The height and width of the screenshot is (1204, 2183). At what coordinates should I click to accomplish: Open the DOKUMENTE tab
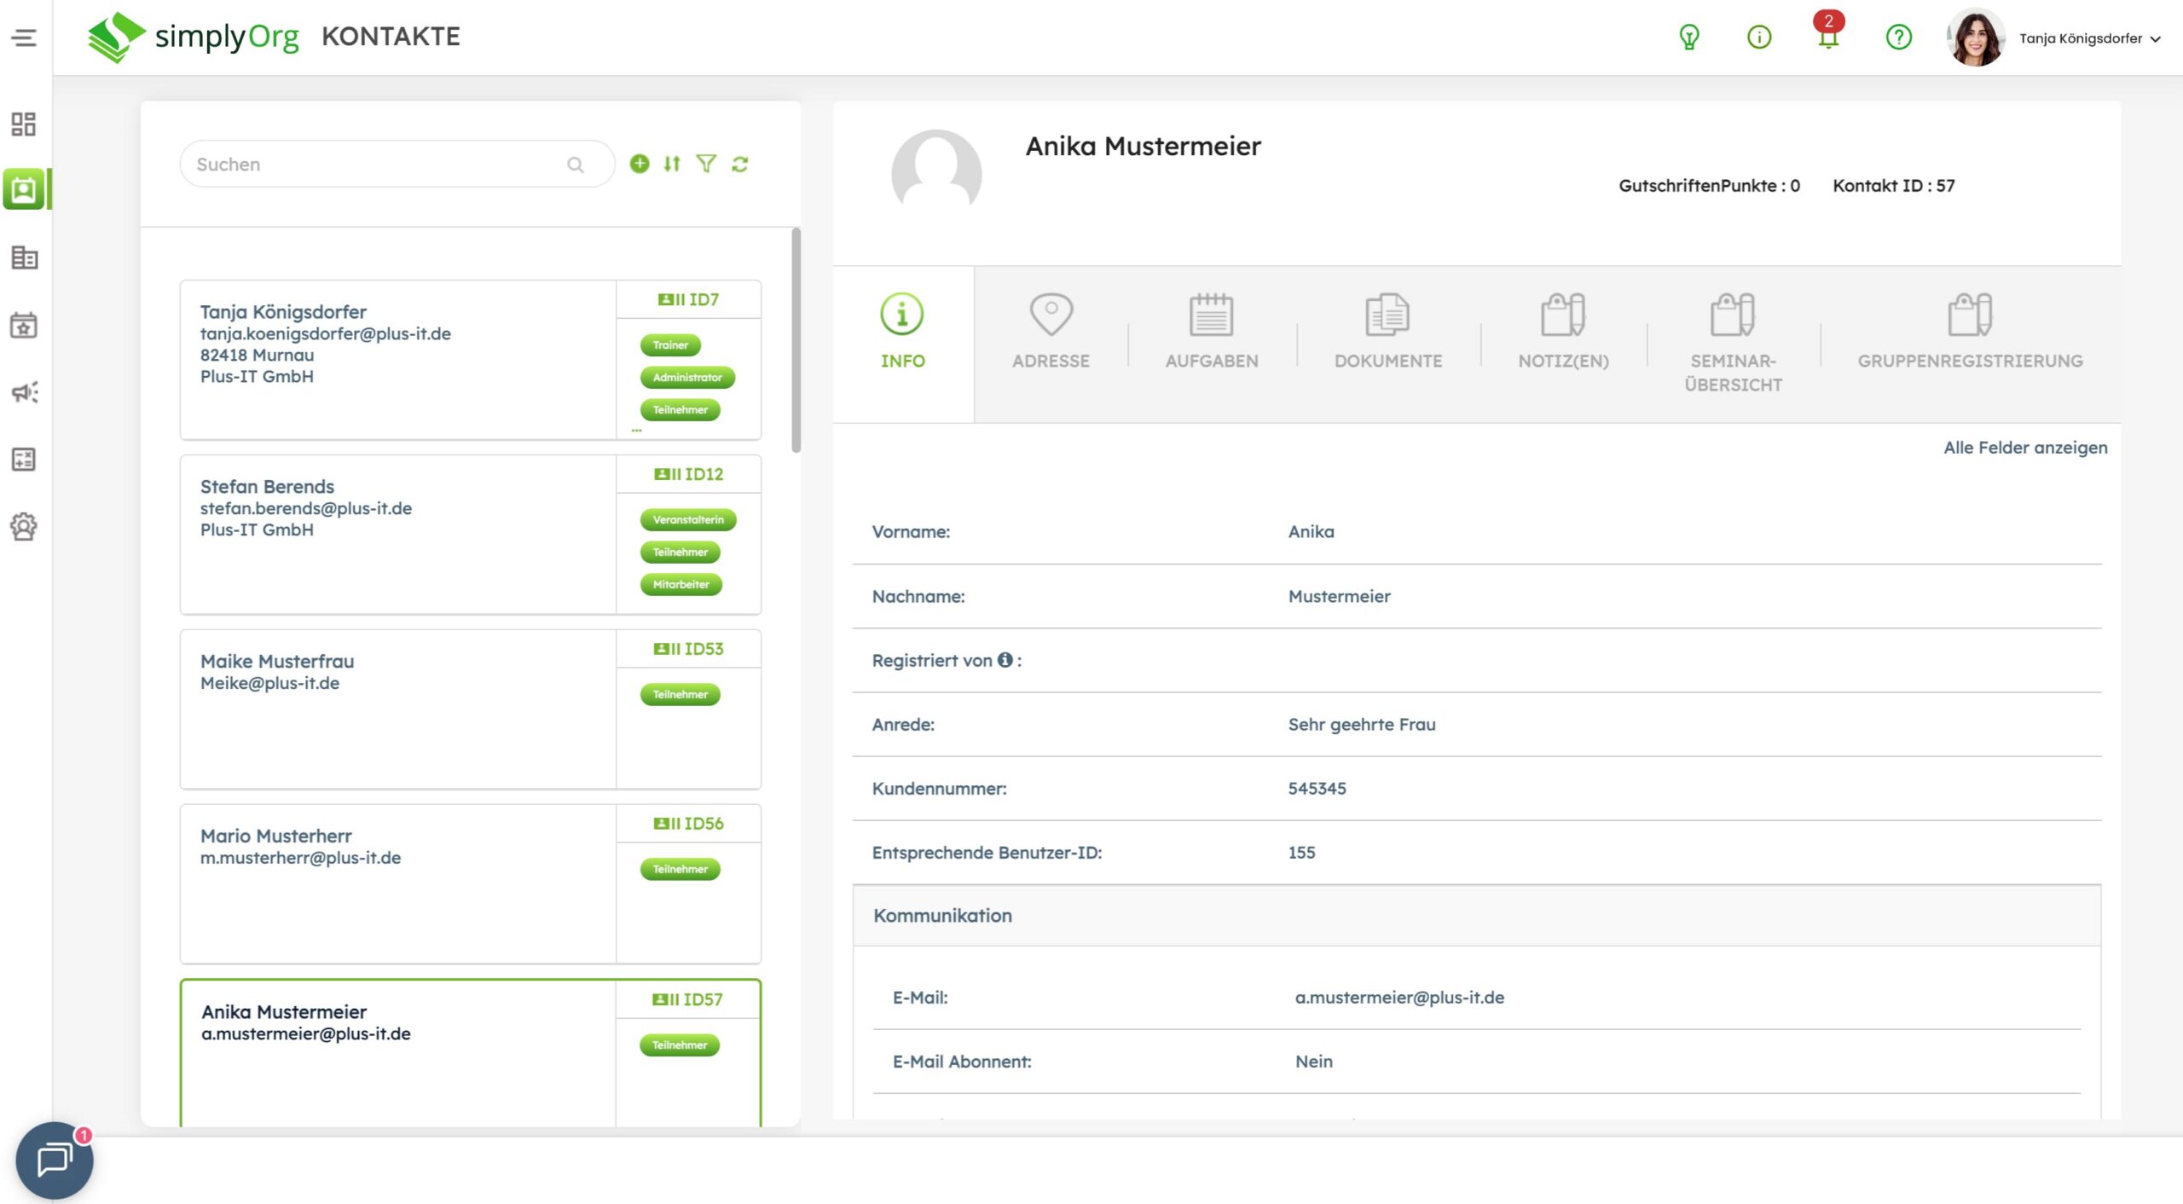[1387, 333]
